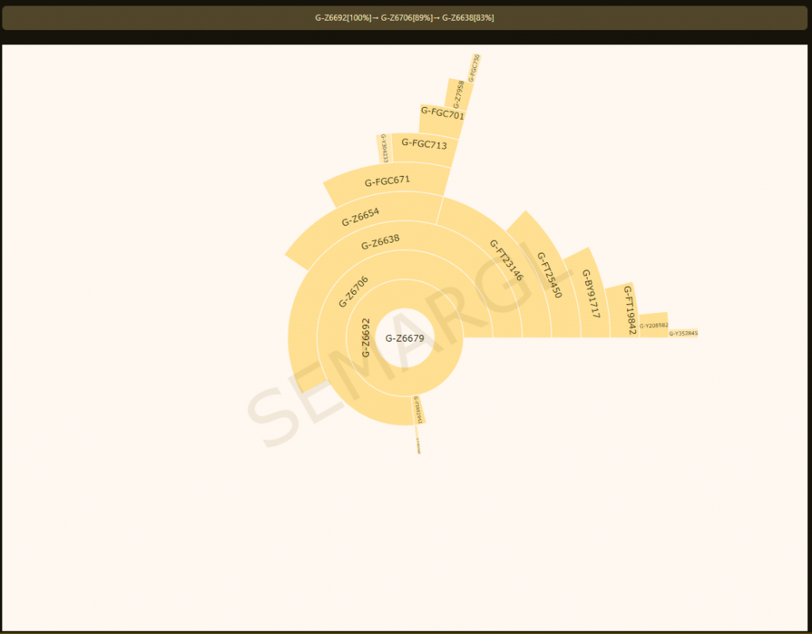This screenshot has height=634, width=812.
Task: Click the G-BY91717 segment
Action: coord(590,293)
